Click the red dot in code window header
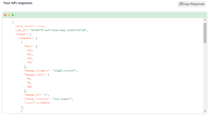Screen dimensions: 214x117 pos(5,15)
